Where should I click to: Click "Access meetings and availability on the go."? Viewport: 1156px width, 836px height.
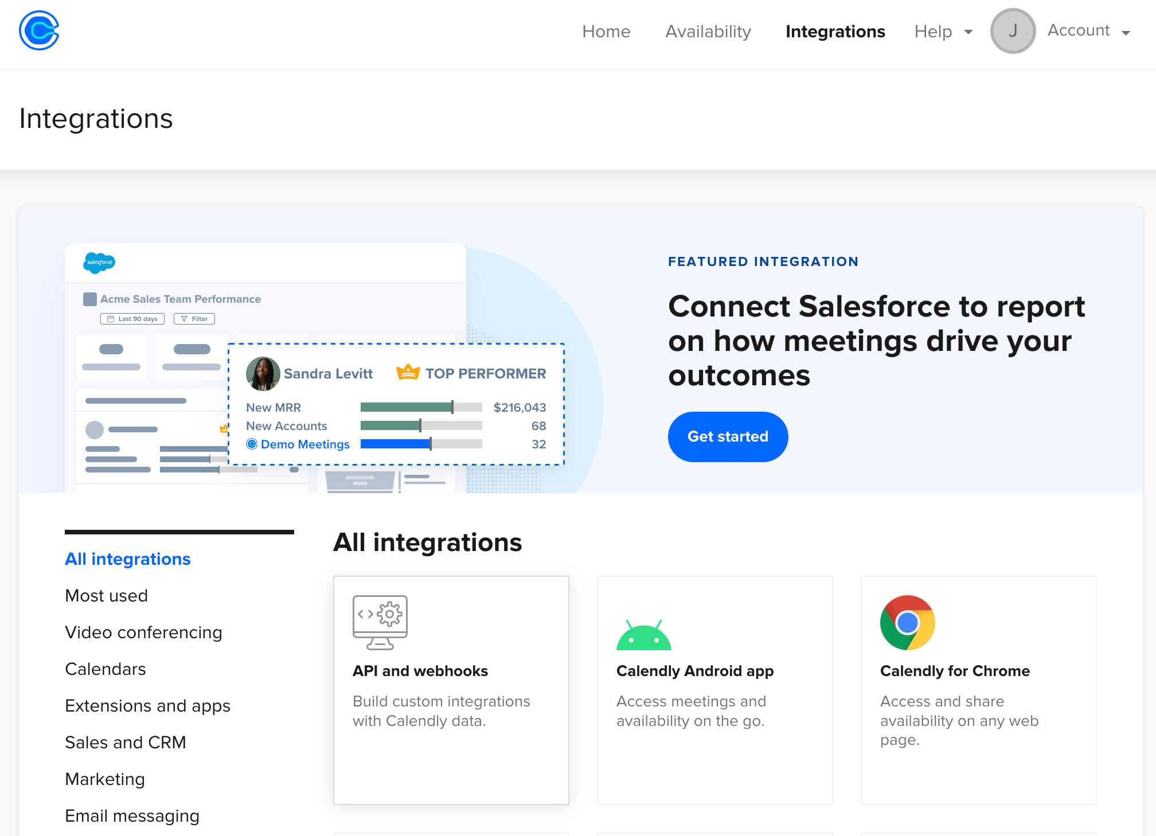(691, 711)
